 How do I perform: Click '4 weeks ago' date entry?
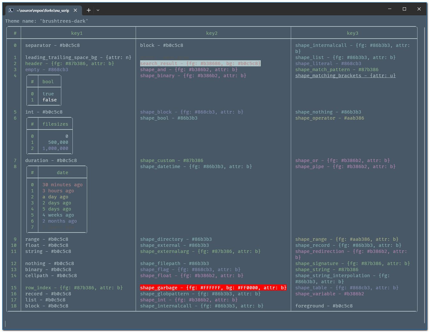[x=58, y=215]
